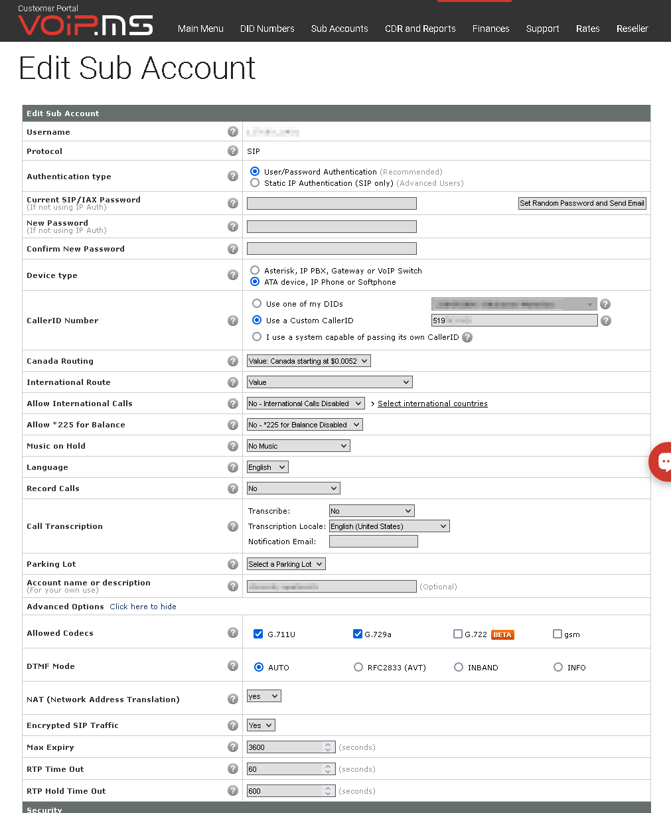
Task: Open help for Authentication type
Action: point(232,176)
